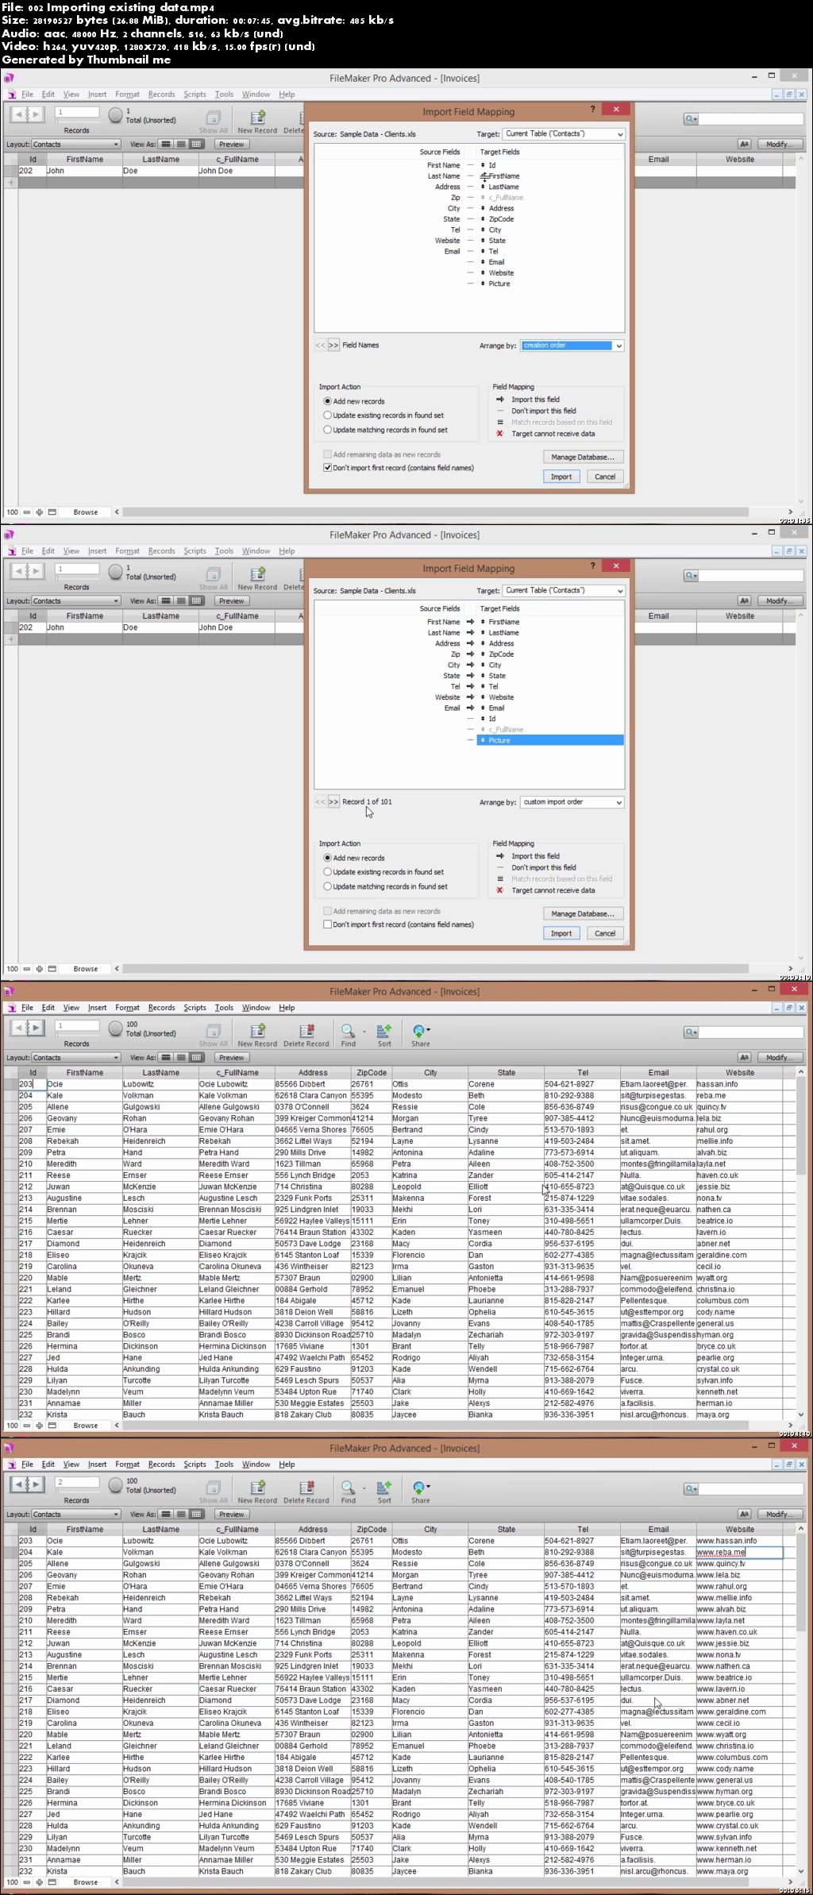Click www.reba.me website cell
This screenshot has height=1895, width=813.
(739, 1552)
